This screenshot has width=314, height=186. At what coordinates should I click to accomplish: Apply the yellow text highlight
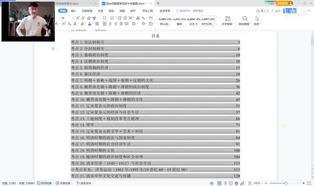point(82,24)
